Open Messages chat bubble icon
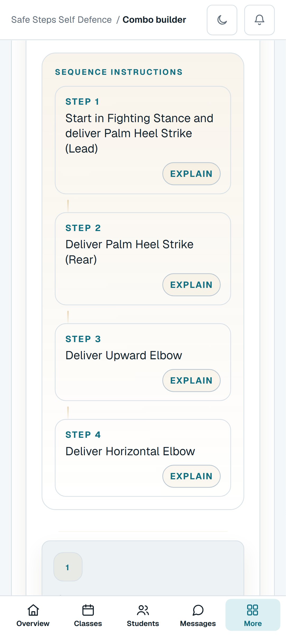The width and height of the screenshot is (286, 635). [x=198, y=610]
